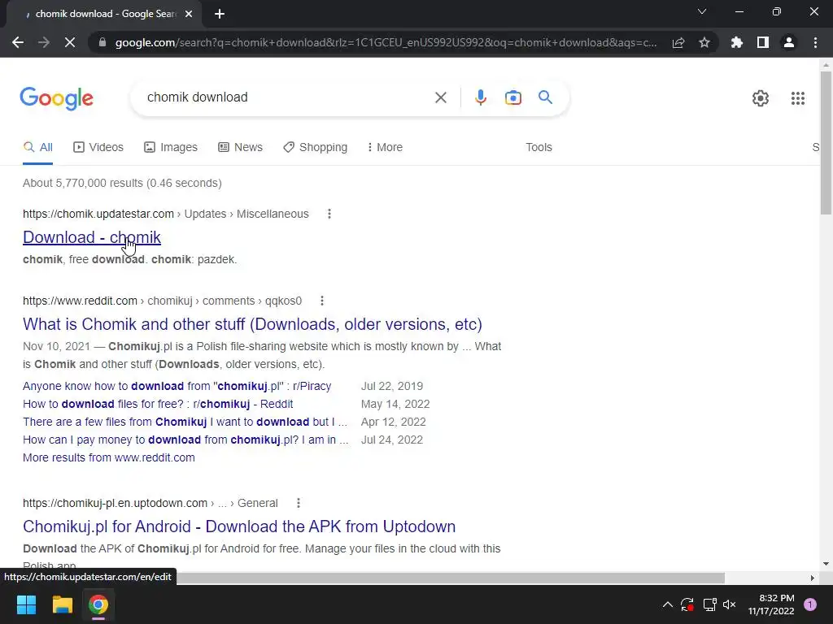Open How to download files for free link
Viewport: 833px width, 624px height.
pos(158,405)
